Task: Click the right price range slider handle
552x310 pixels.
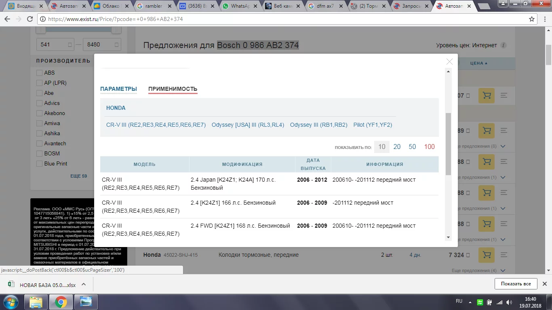Action: [116, 30]
